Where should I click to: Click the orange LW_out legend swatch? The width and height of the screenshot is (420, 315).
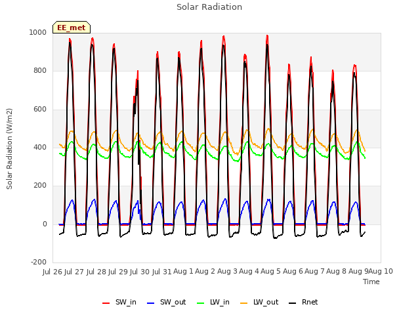click(244, 303)
